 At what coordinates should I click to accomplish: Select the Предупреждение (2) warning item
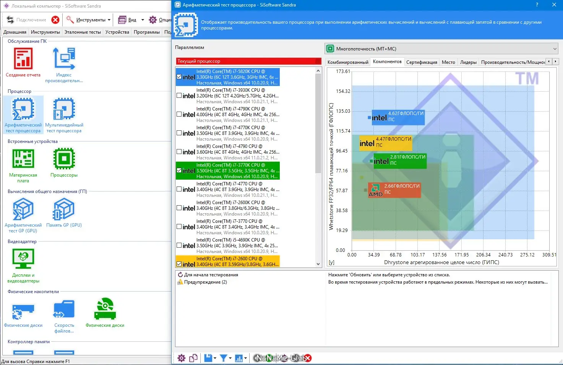pos(205,282)
